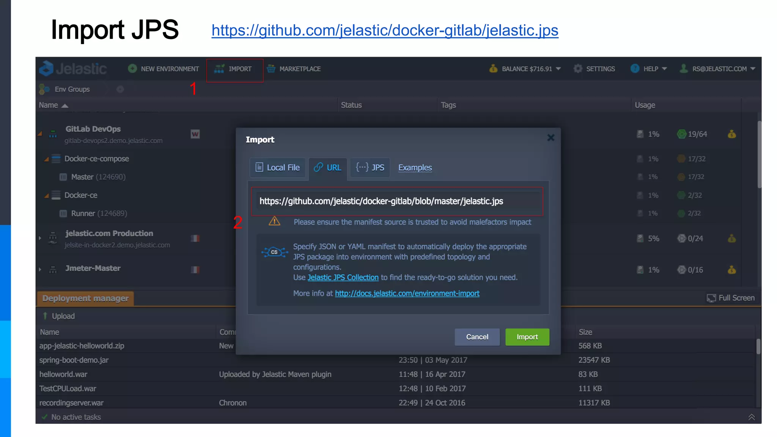The width and height of the screenshot is (777, 437).
Task: Click the 0/24 cloudlets icon
Action: click(x=682, y=239)
